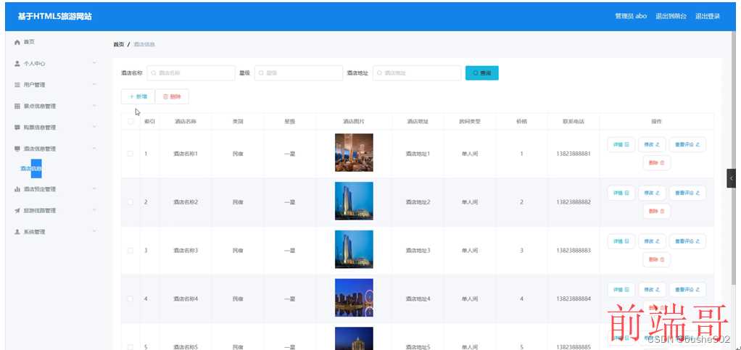Screen dimensions: 741x350
Task: Expand the 旅游线路管理 menu chevron
Action: point(94,210)
